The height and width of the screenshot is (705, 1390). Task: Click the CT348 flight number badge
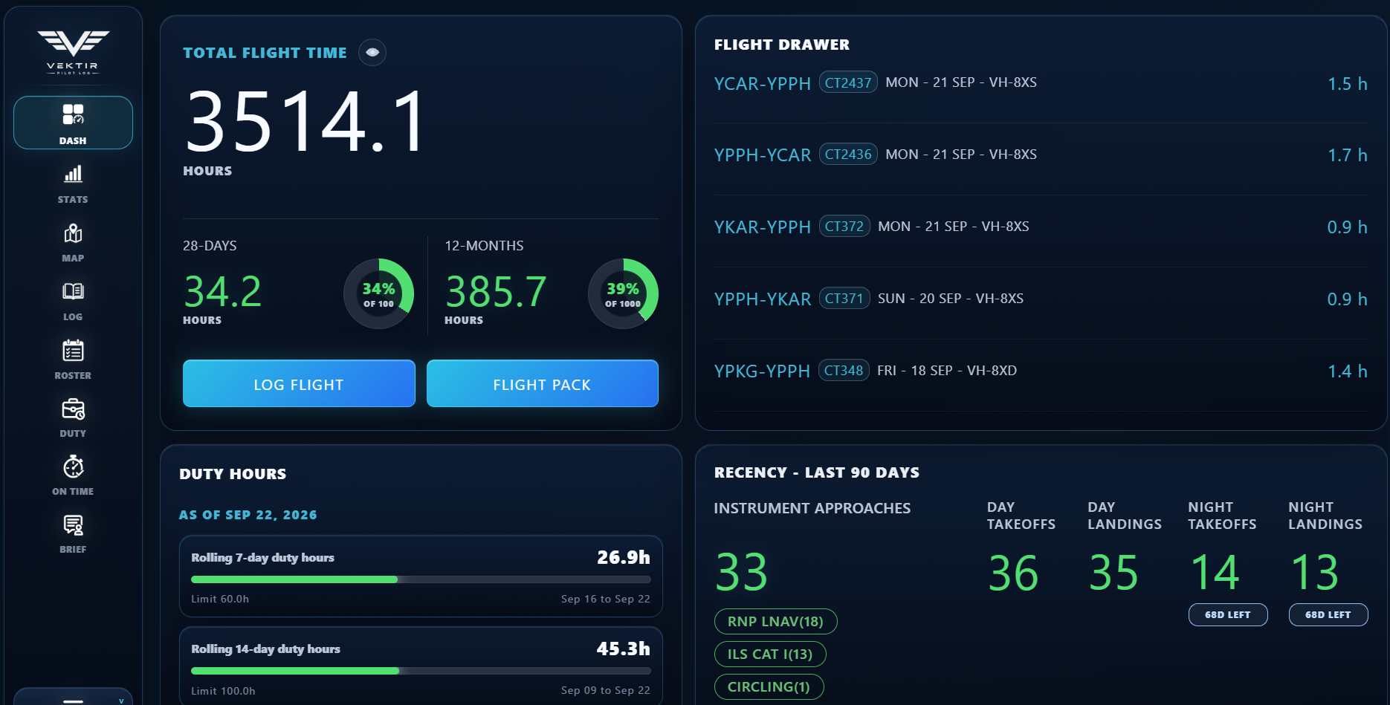(x=844, y=371)
